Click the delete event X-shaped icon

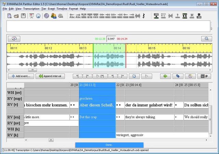point(138,16)
